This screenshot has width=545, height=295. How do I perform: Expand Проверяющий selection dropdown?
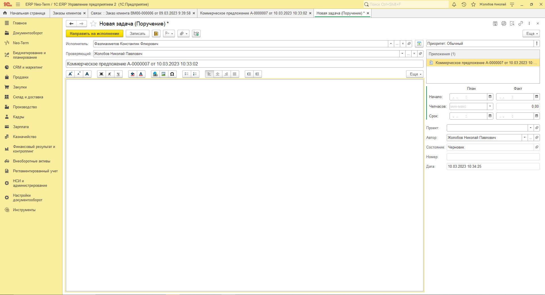coord(402,54)
